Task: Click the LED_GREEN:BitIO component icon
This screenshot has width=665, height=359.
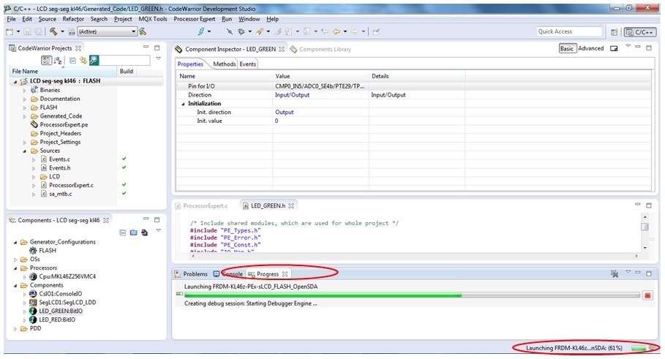Action: [34, 311]
